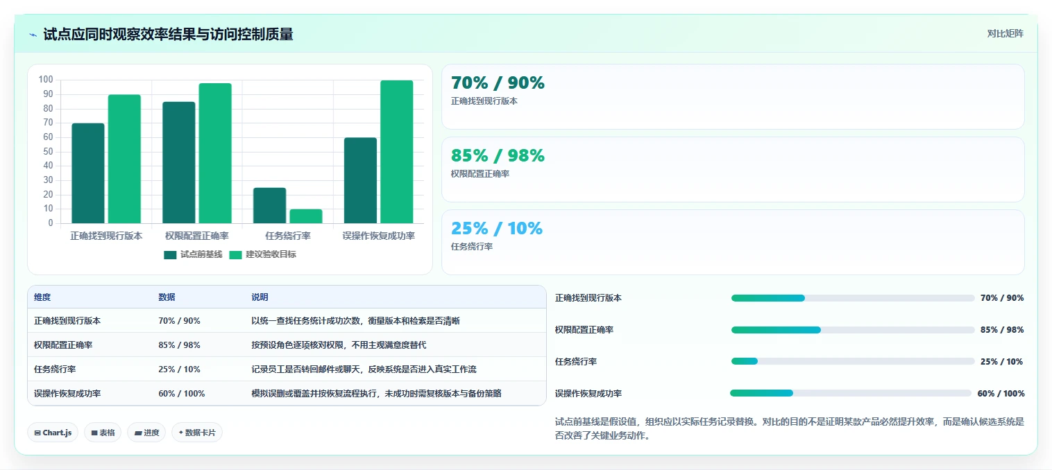The height and width of the screenshot is (470, 1052).
Task: Click the target bar for 误操作恢复成功率
Action: (396, 152)
